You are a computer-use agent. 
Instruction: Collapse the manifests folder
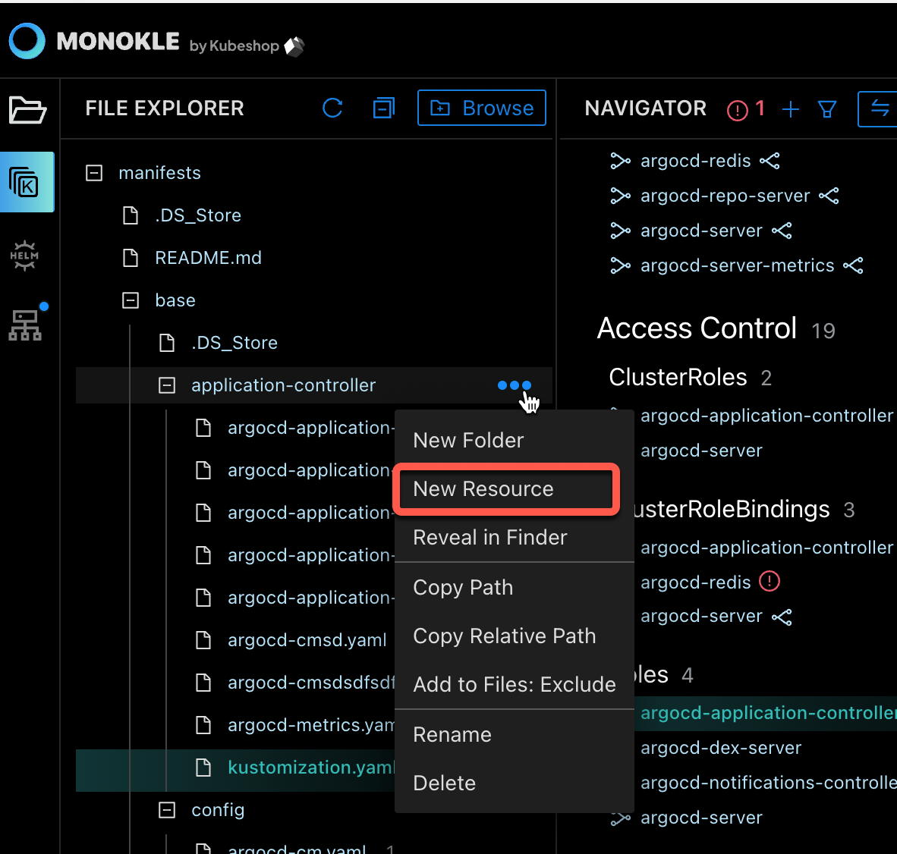[94, 173]
